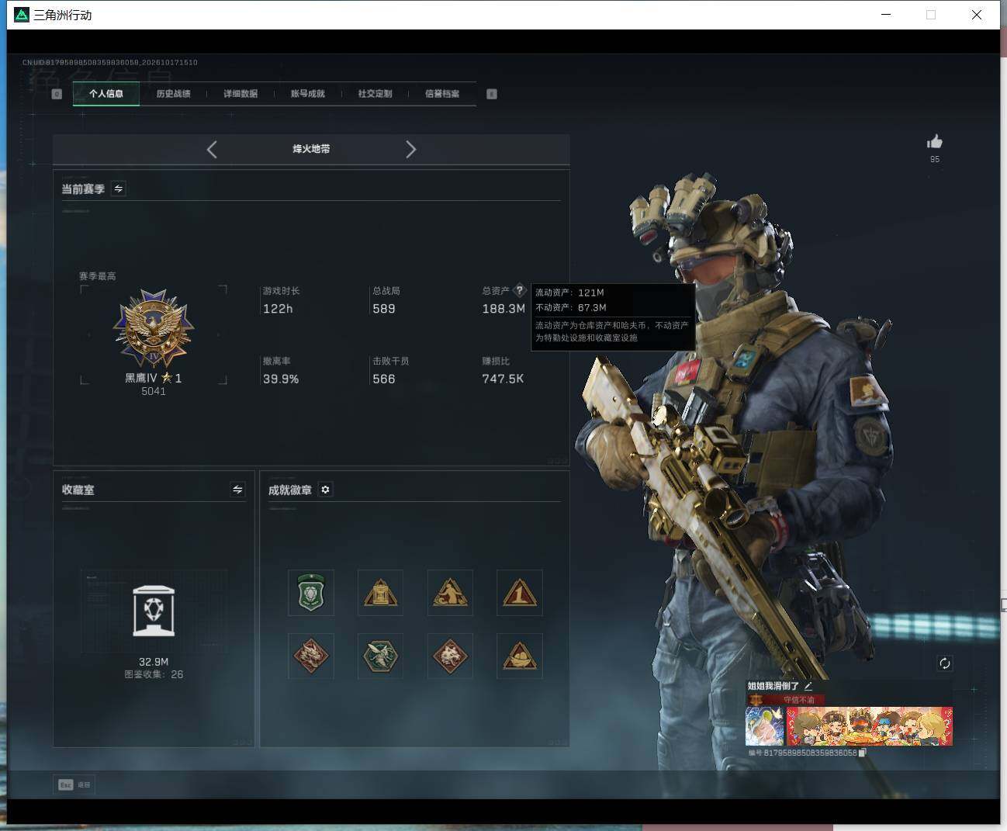
Task: Click the 图鉴收集: 26 label
Action: pyautogui.click(x=154, y=674)
